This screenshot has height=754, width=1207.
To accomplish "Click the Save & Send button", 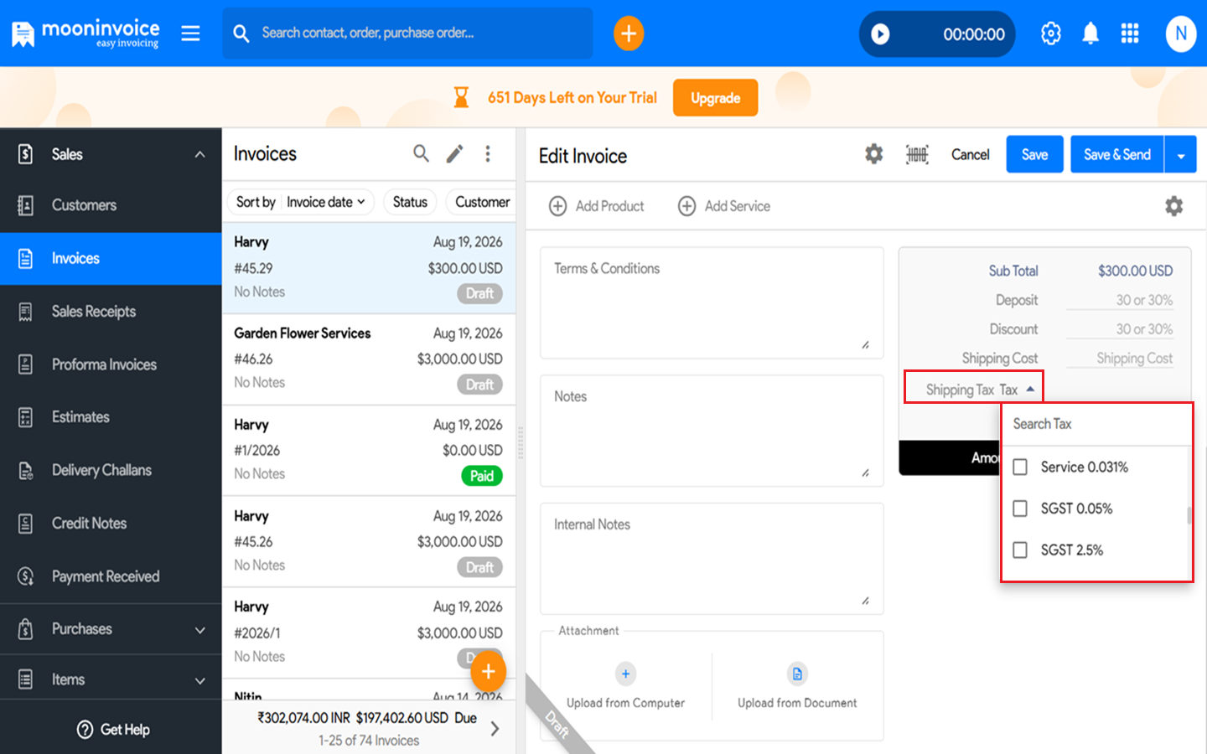I will [1117, 154].
